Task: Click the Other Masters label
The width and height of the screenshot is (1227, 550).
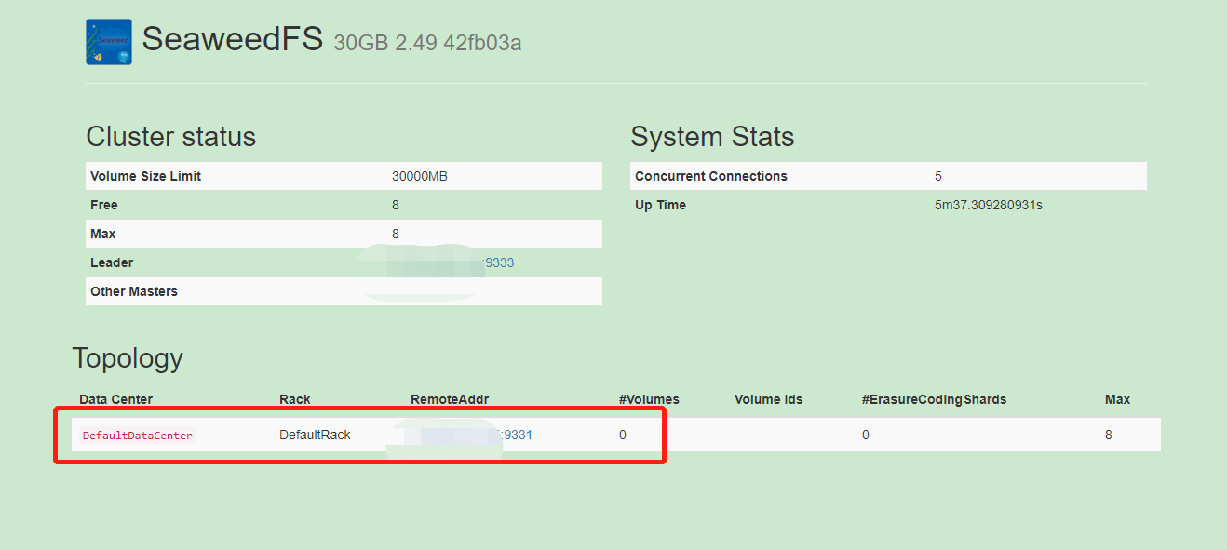Action: pos(134,291)
